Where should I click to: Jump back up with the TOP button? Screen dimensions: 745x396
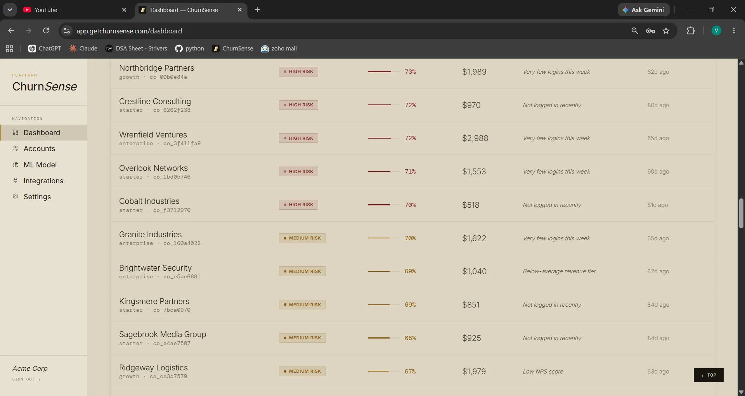pyautogui.click(x=709, y=375)
